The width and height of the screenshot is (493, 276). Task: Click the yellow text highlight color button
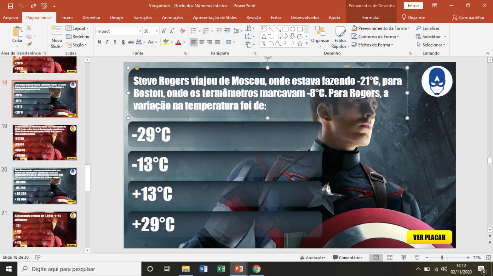click(166, 42)
